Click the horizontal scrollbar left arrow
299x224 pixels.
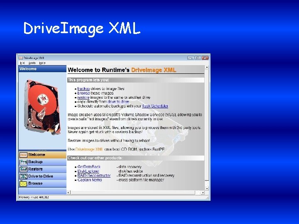click(69, 192)
